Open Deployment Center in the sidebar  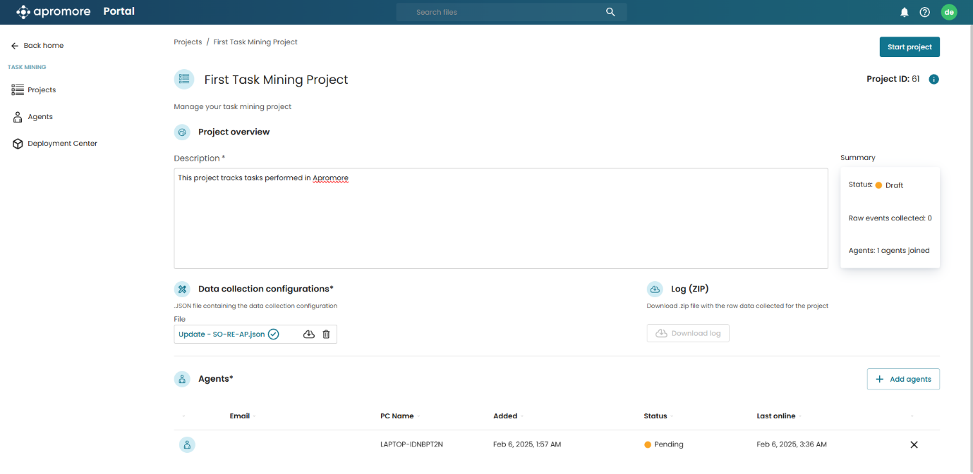pos(62,144)
